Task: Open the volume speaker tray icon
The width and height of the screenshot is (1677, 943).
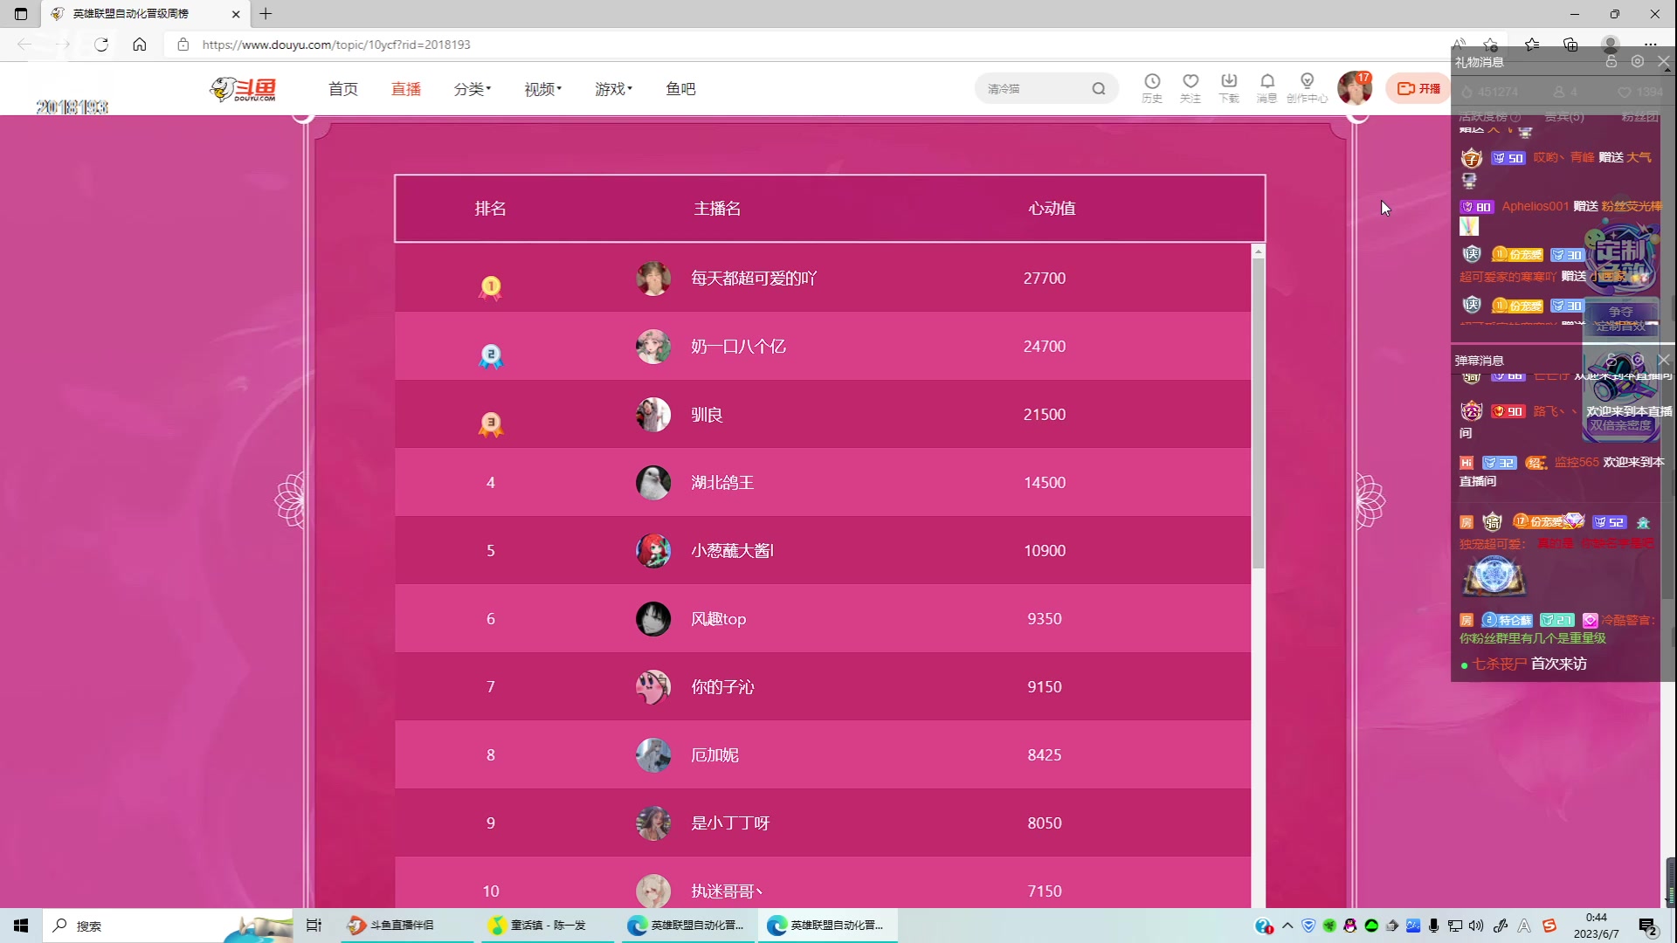Action: click(x=1476, y=926)
